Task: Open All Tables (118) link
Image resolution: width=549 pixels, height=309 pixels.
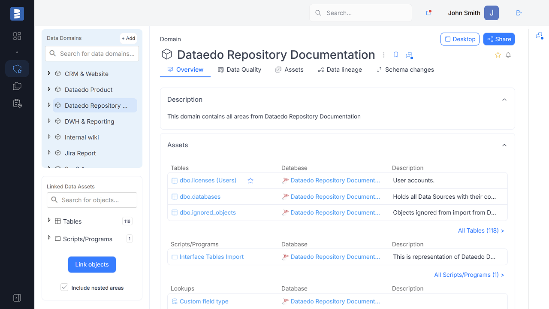Action: (x=481, y=230)
